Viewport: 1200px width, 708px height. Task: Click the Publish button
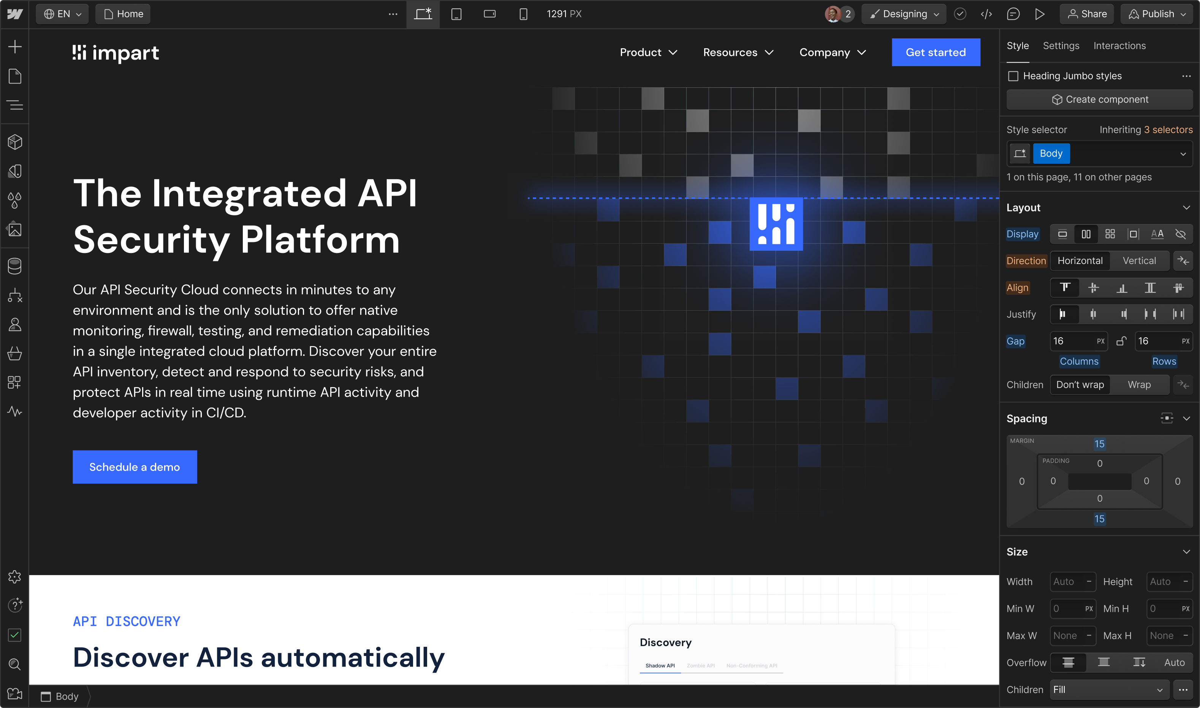[x=1157, y=14]
